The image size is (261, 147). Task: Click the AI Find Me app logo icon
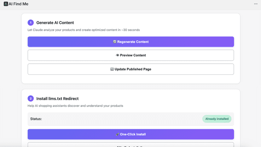(6, 4)
